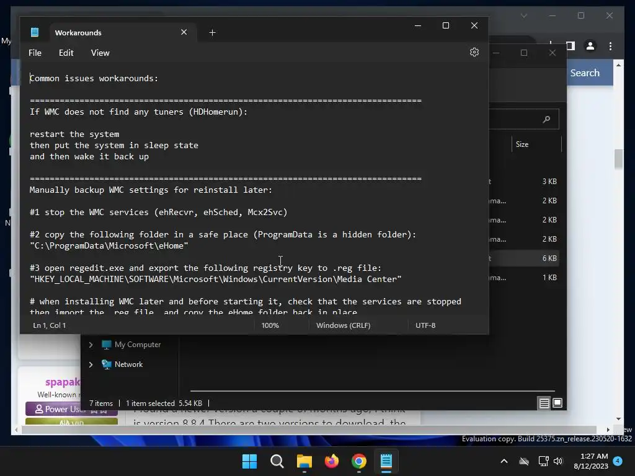Click the volume speaker tray icon

point(559,461)
